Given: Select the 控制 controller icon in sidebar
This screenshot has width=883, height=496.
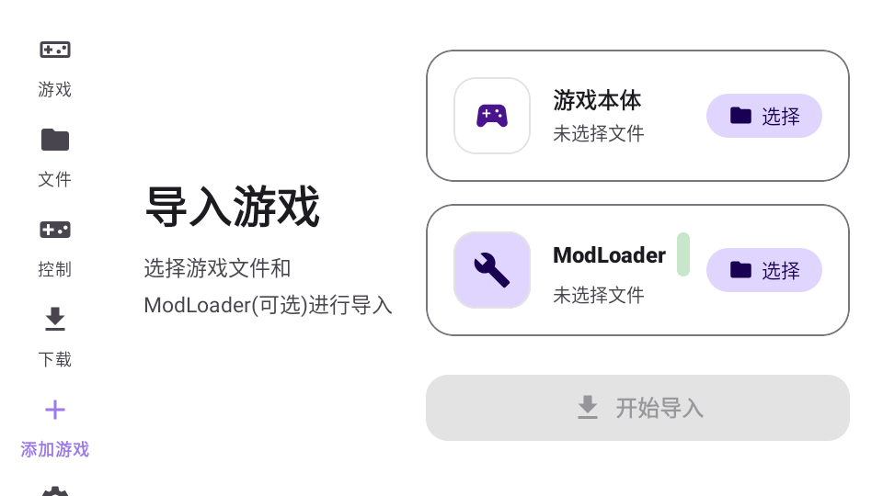Looking at the screenshot, I should pyautogui.click(x=54, y=230).
